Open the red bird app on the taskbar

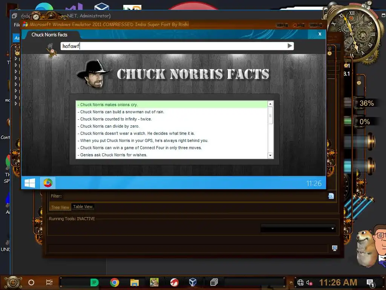pyautogui.click(x=174, y=282)
